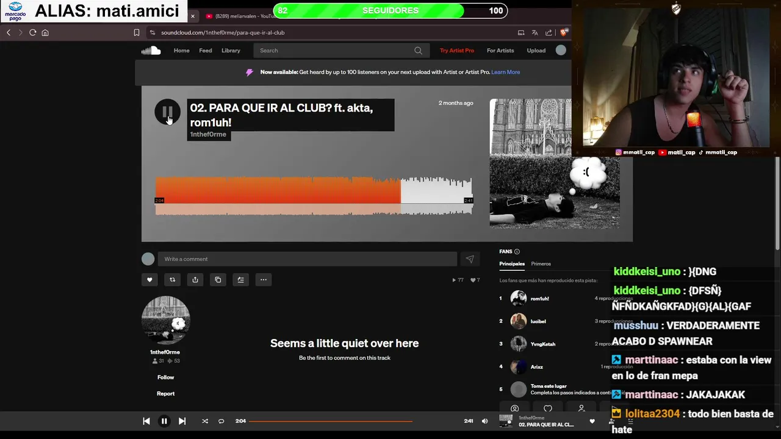The height and width of the screenshot is (439, 781).
Task: Open fan Arixx profile
Action: pos(537,367)
